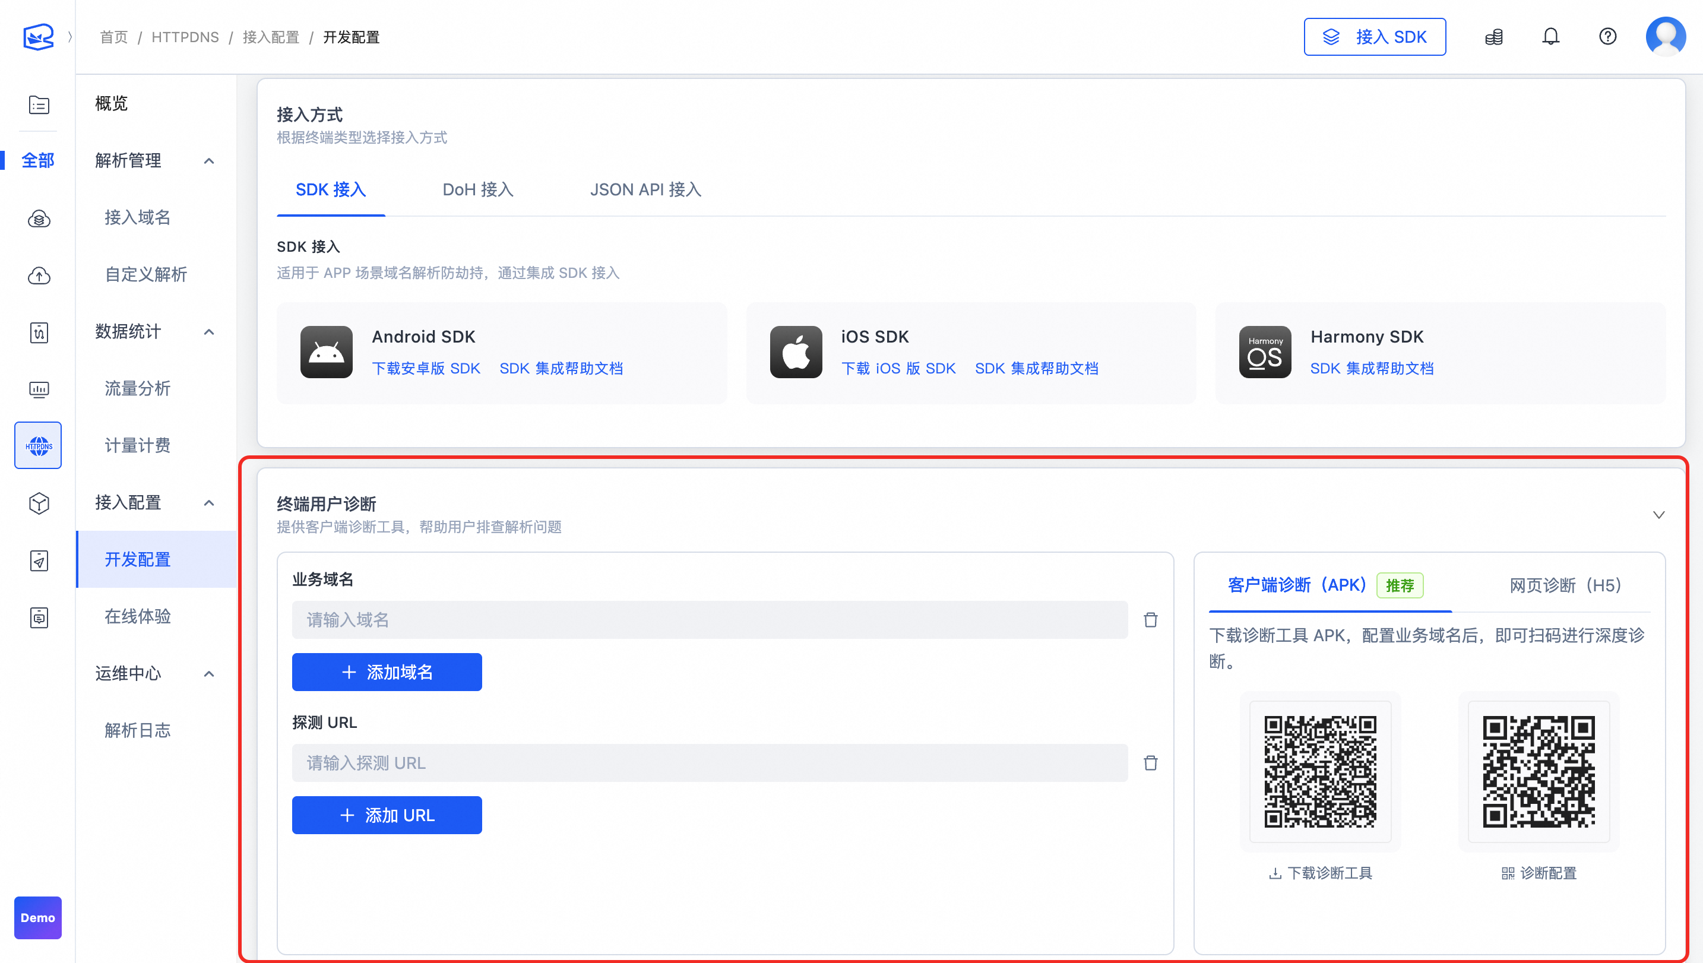Click the 诊断配置 QR code image
Image resolution: width=1703 pixels, height=963 pixels.
pos(1539,771)
